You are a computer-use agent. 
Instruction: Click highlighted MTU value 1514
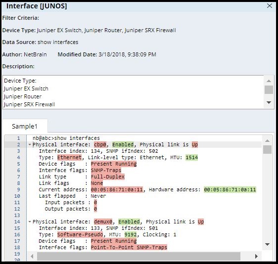pyautogui.click(x=191, y=157)
